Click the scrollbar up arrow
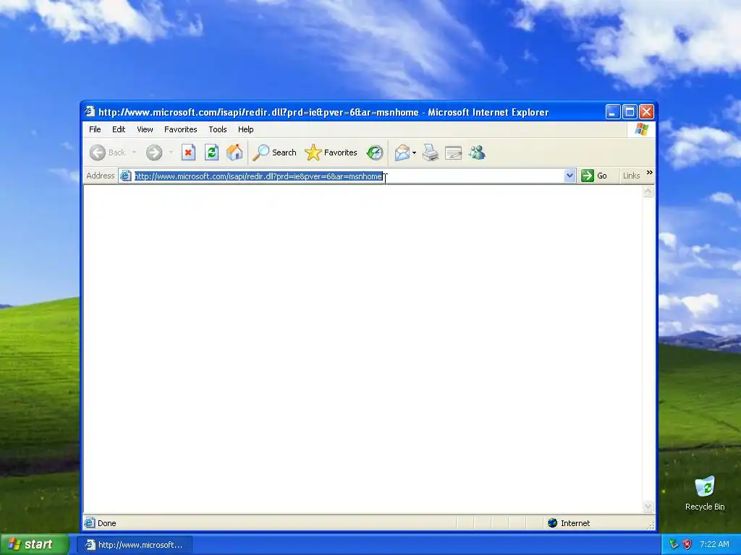Viewport: 741px width, 555px height. pyautogui.click(x=648, y=192)
